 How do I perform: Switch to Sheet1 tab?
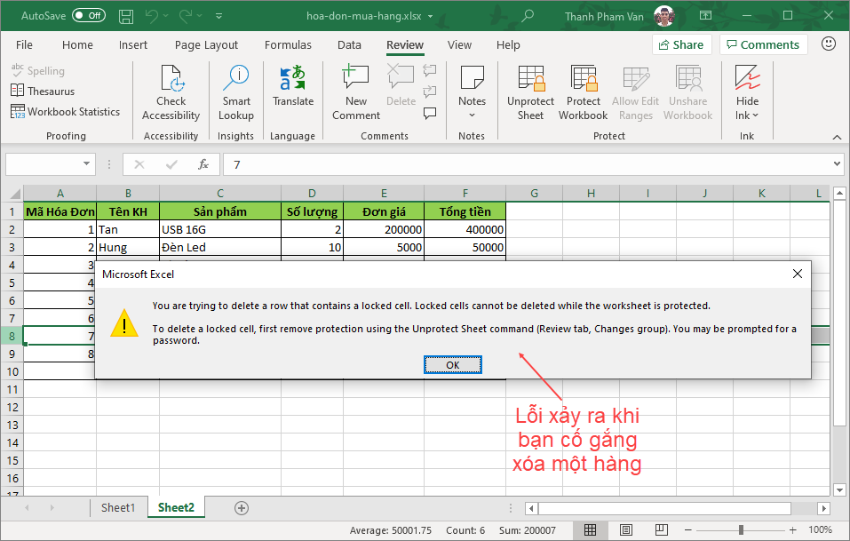pyautogui.click(x=118, y=508)
